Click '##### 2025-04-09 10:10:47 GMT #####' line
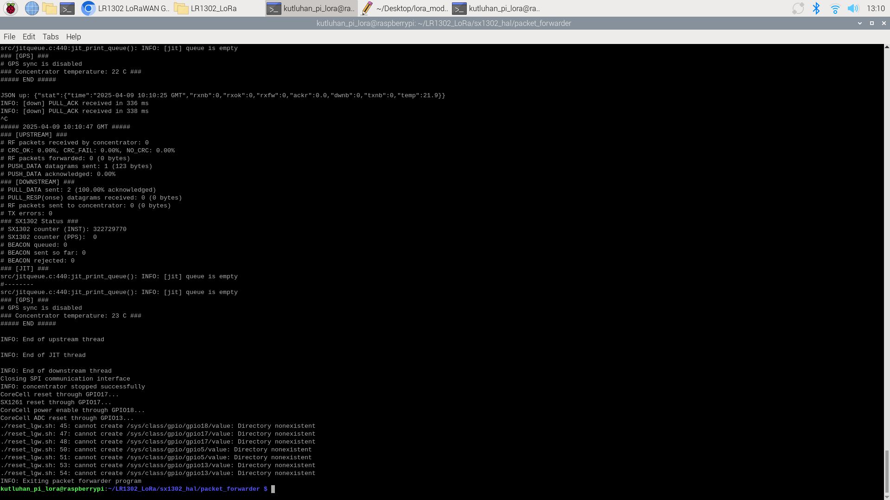Screen dimensions: 890x500 (65, 127)
